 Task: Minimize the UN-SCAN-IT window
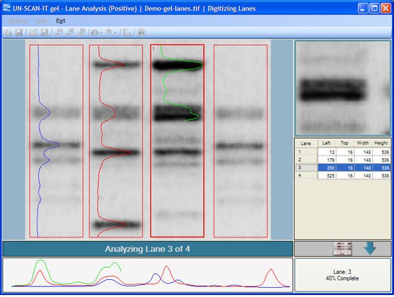click(362, 9)
